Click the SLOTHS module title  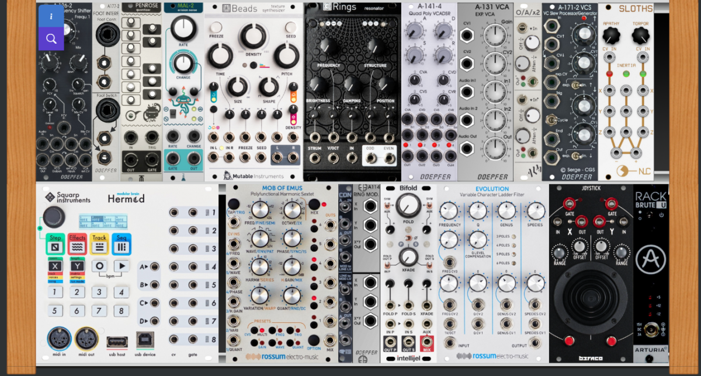coord(636,9)
